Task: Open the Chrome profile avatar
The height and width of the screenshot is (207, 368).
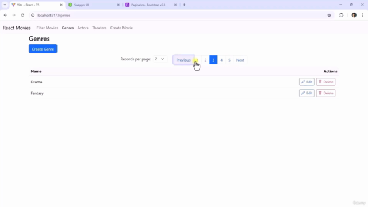Action: point(354,16)
